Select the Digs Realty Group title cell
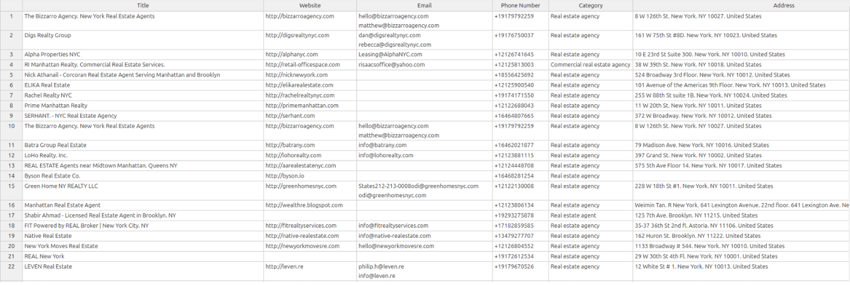850x285 pixels. pos(47,35)
